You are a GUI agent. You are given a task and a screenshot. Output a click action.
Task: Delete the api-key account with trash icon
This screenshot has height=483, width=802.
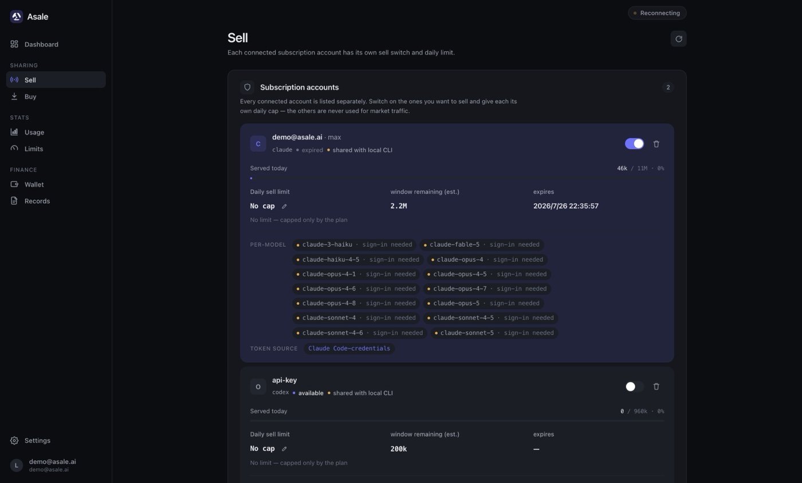pos(656,387)
